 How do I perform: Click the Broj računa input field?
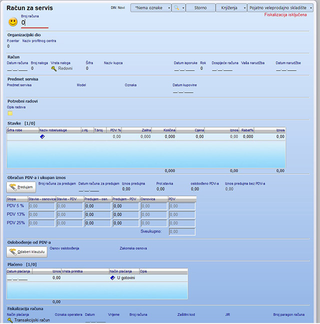(34, 23)
